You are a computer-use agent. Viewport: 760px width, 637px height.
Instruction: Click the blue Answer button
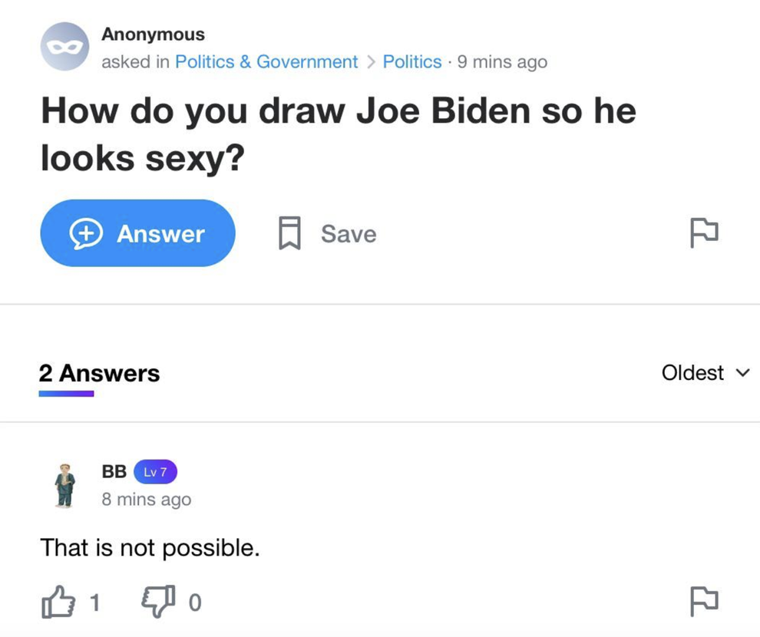coord(137,233)
